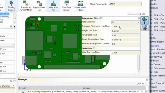Click the 6pinb field in left panel
This screenshot has width=165, height=93.
[7, 36]
